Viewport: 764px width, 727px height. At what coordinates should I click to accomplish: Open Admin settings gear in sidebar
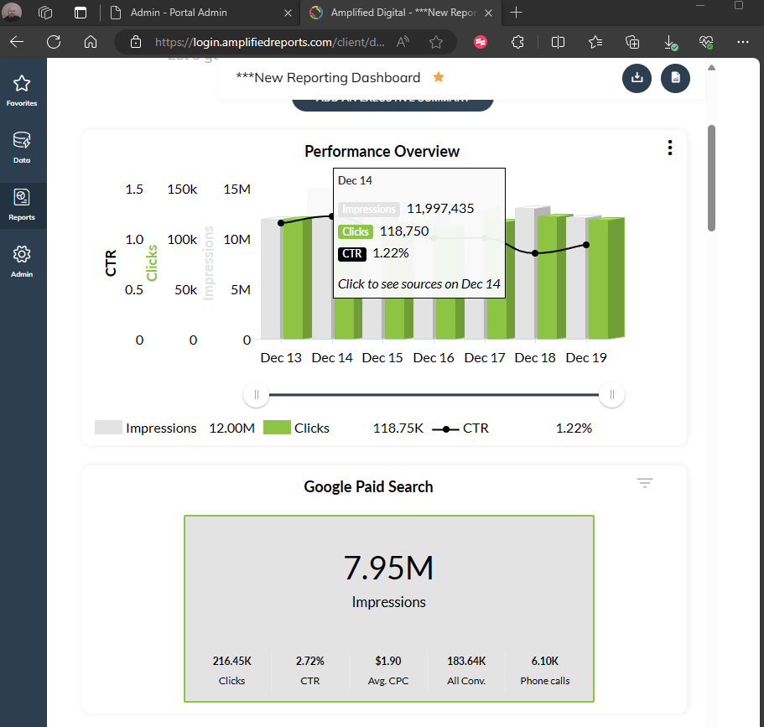point(22,261)
